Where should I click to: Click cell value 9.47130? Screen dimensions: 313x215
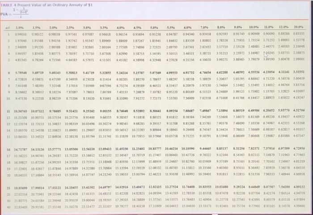click(x=21, y=99)
